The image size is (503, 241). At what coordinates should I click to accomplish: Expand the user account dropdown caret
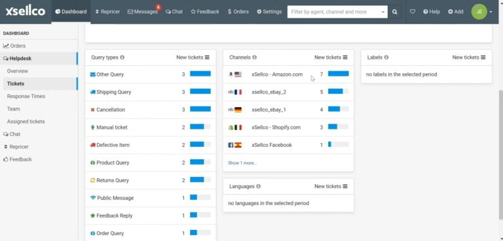pos(491,12)
